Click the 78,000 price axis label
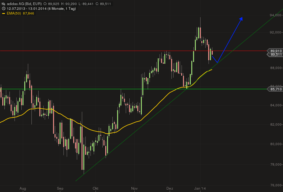283x192 pixels. point(275,164)
